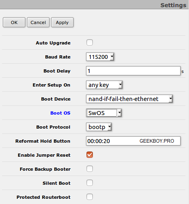This screenshot has width=189, height=204.
Task: Open the Baud Rate dropdown
Action: pyautogui.click(x=100, y=57)
